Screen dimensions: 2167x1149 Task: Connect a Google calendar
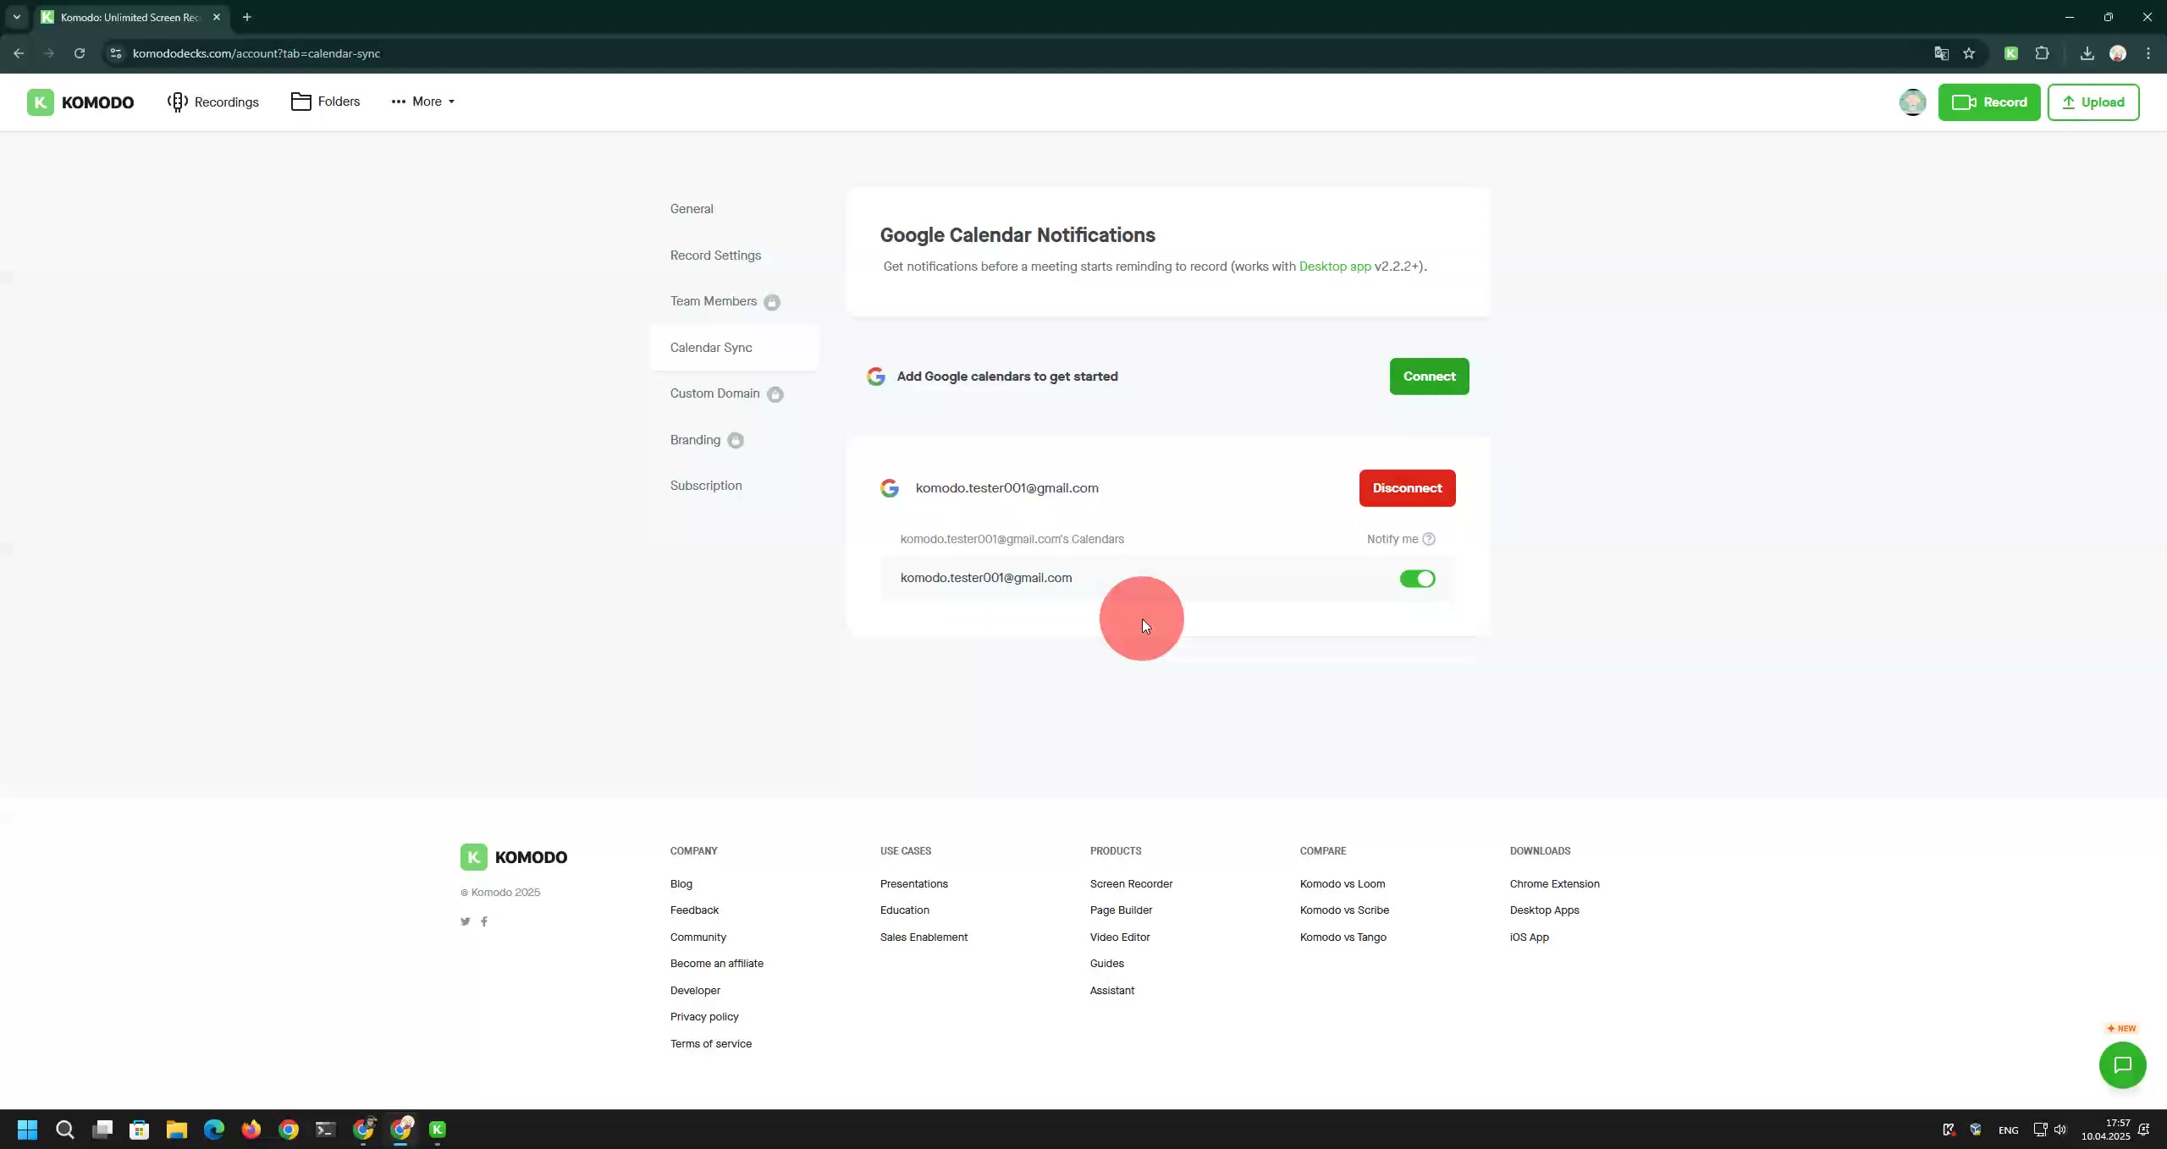[x=1429, y=377]
